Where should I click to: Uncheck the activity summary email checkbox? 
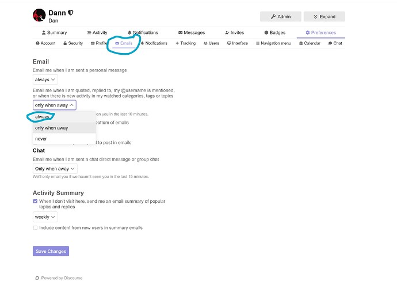[x=35, y=201]
